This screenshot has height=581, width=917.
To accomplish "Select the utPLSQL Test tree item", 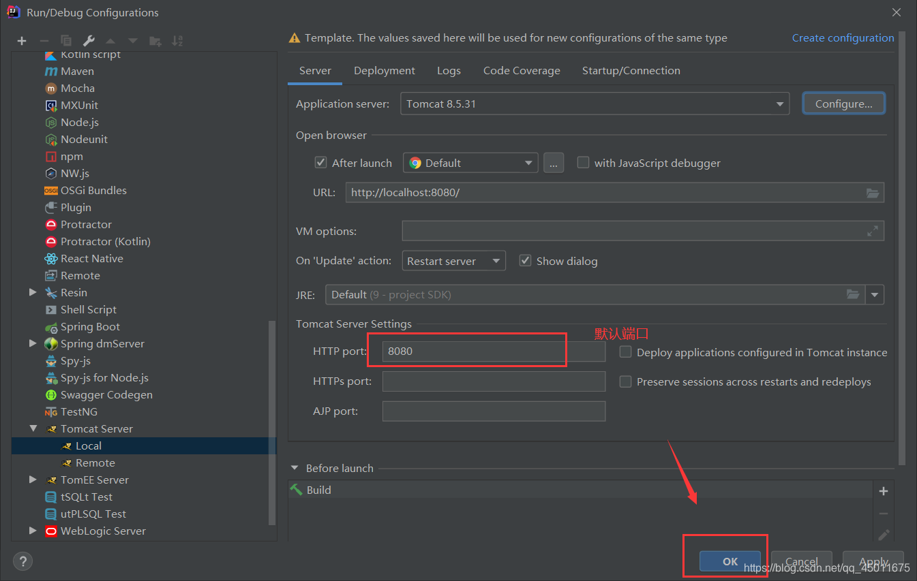I will 144,514.
